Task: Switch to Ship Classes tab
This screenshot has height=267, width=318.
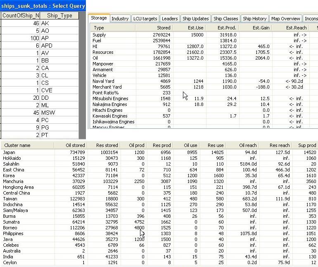Action: click(226, 19)
